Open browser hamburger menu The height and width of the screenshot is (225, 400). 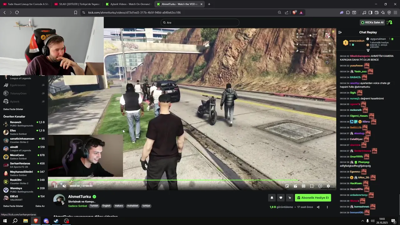coord(395,12)
